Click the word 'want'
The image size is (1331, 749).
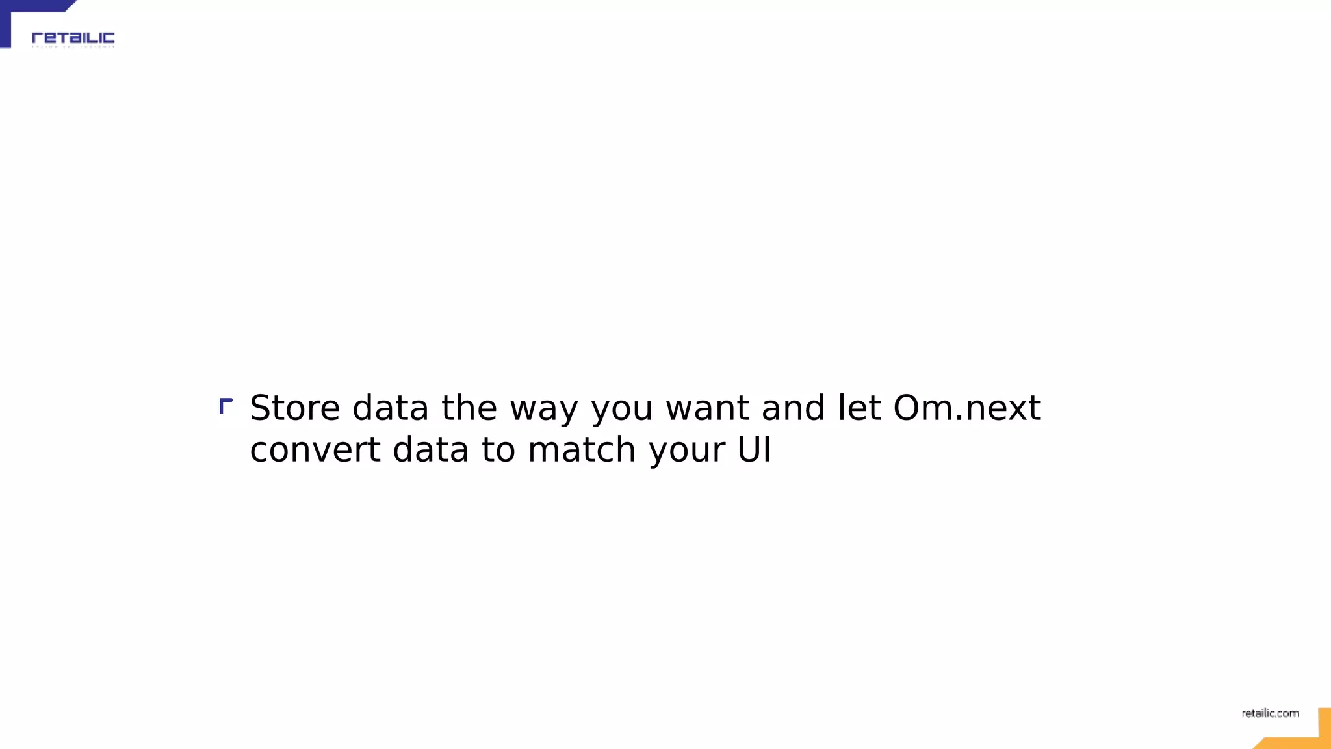click(x=707, y=410)
